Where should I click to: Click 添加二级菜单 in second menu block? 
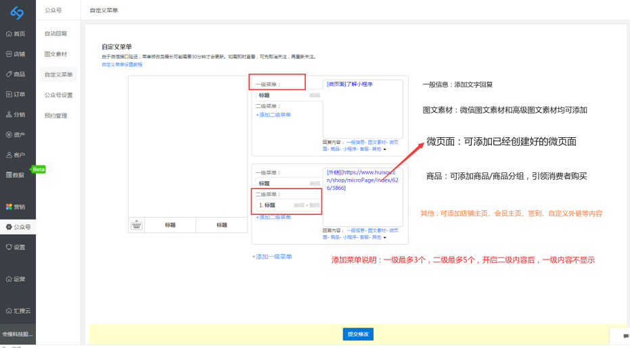click(273, 217)
